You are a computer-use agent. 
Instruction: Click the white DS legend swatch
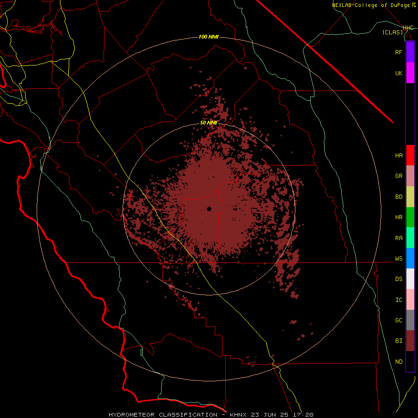(x=410, y=279)
